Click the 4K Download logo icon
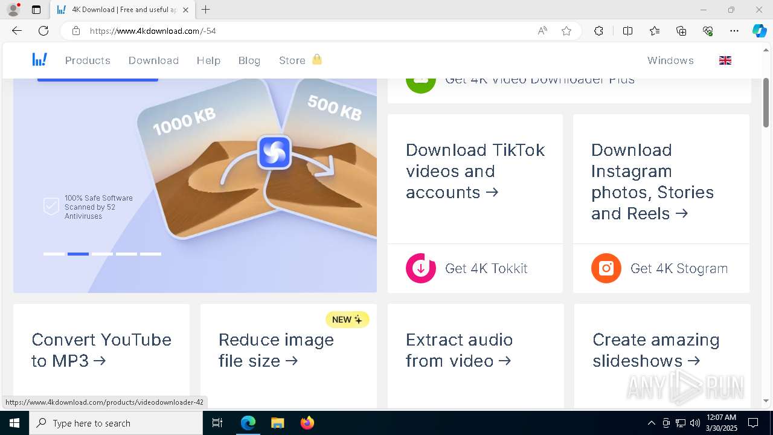Viewport: 773px width, 435px height. (x=39, y=59)
